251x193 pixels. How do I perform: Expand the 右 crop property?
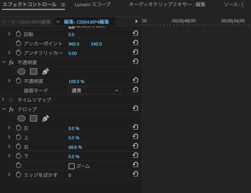9,146
